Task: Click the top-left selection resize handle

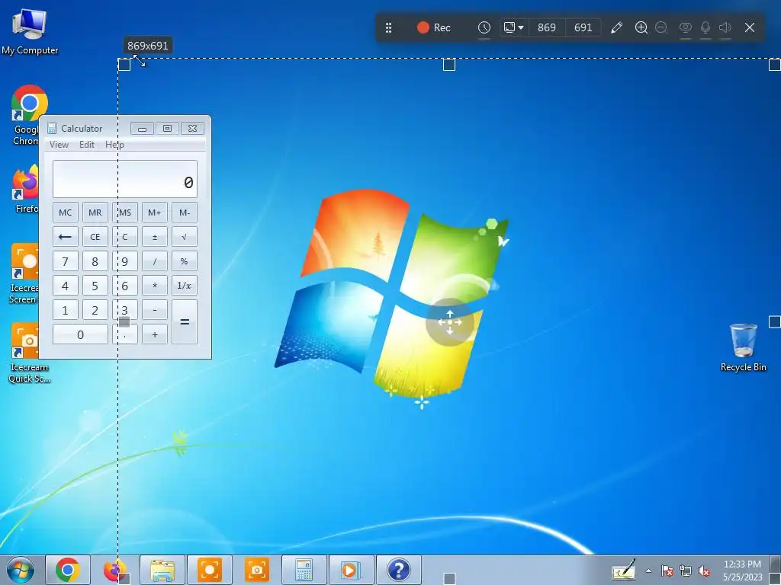Action: click(x=124, y=65)
